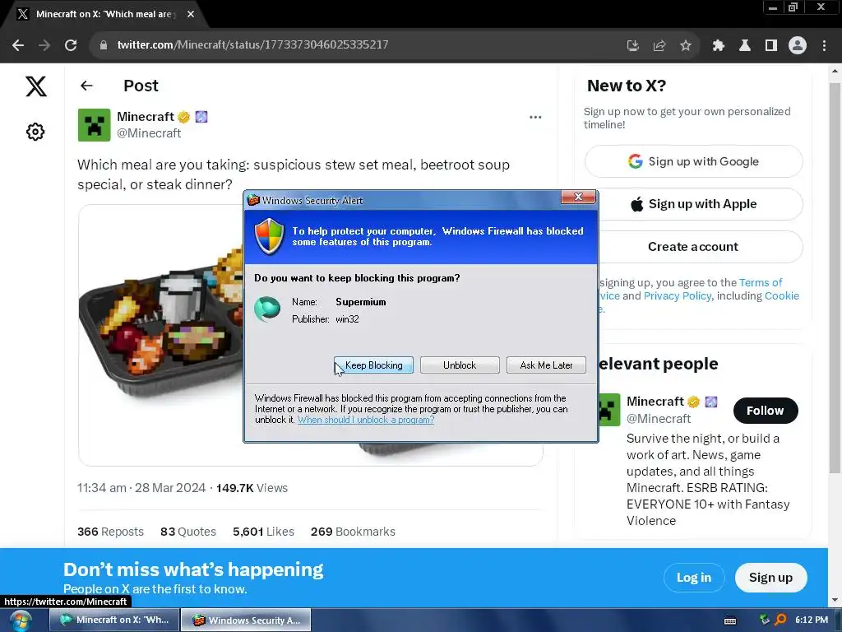Click the 11:34 am 28 Mar 2024 timestamp
This screenshot has height=632, width=842.
tap(141, 488)
